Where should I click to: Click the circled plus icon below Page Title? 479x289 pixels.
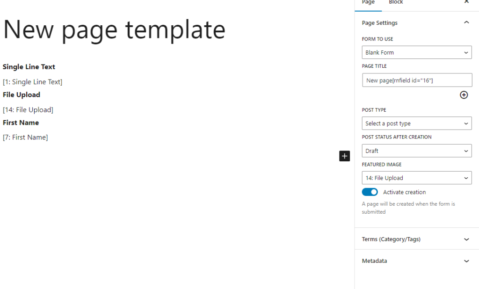tap(464, 95)
